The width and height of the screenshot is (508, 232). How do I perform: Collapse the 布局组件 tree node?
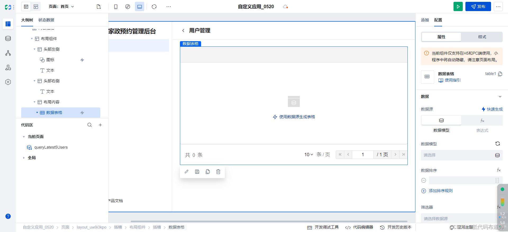pos(32,39)
